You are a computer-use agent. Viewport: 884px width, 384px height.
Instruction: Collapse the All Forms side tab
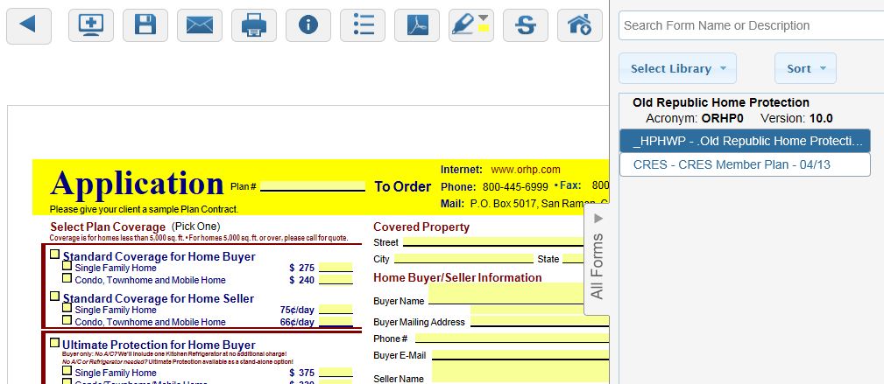point(597,264)
